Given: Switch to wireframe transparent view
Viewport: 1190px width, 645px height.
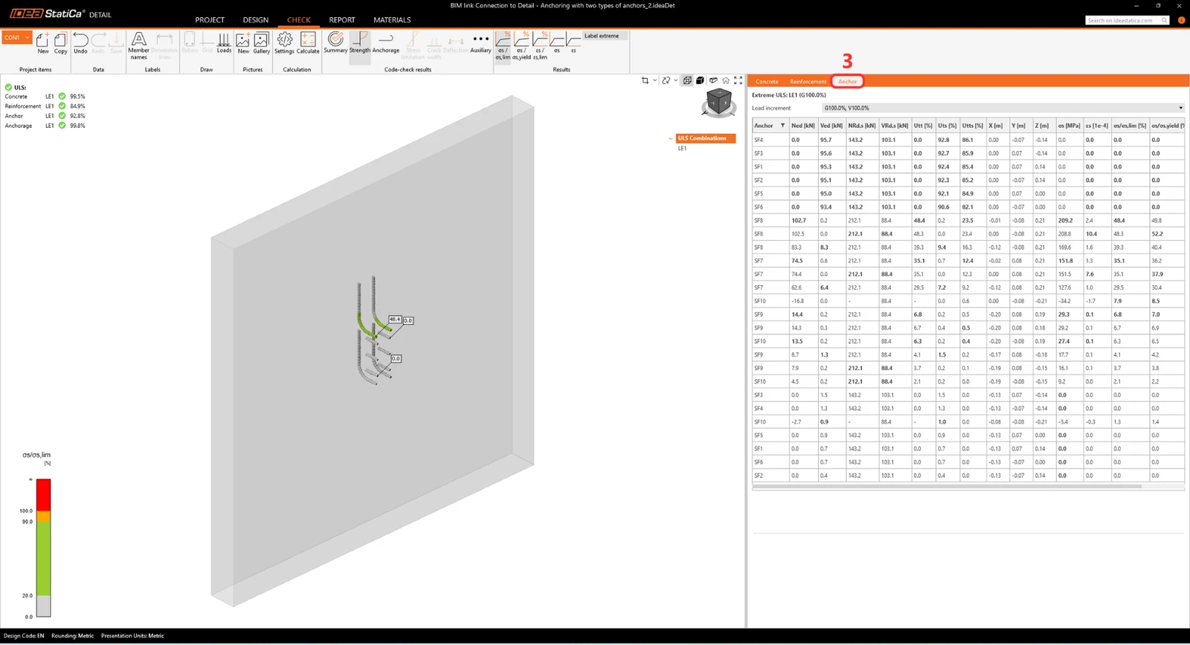Looking at the screenshot, I should (x=687, y=80).
